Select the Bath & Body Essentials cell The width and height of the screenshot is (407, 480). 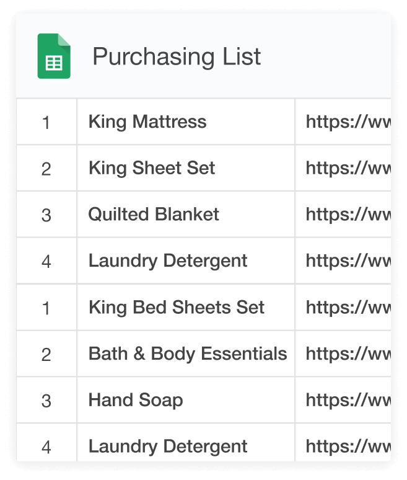coord(188,354)
